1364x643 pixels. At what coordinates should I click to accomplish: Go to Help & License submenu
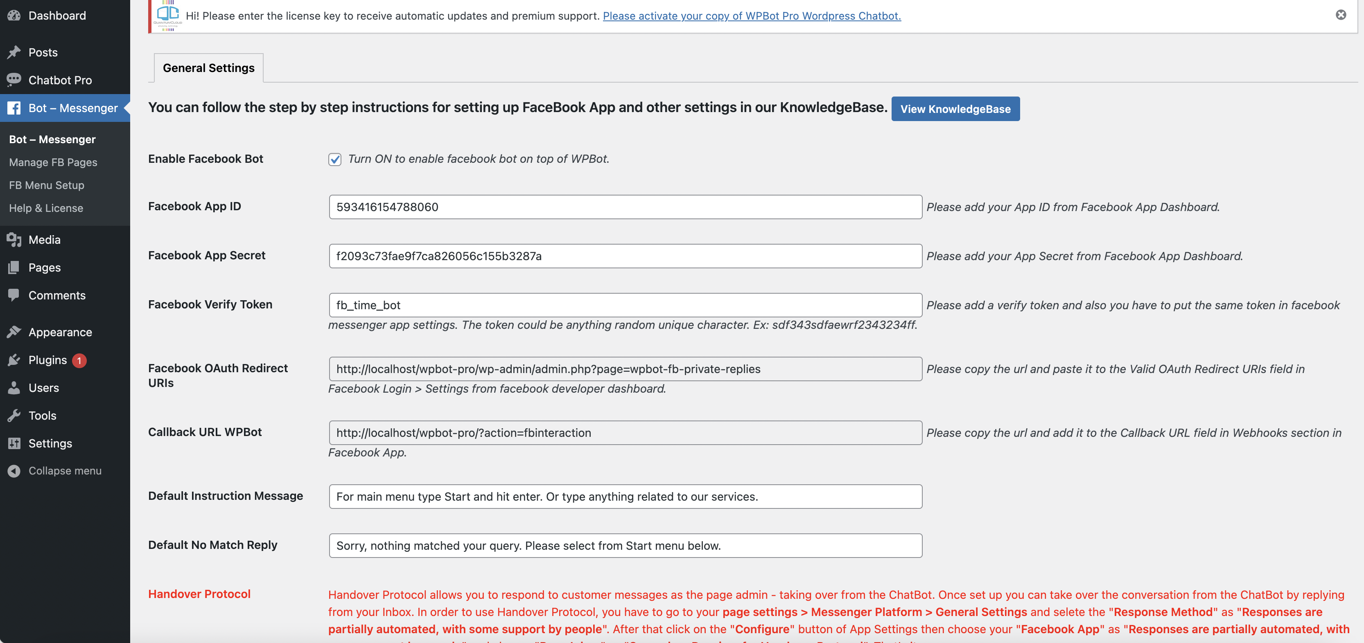pyautogui.click(x=46, y=208)
